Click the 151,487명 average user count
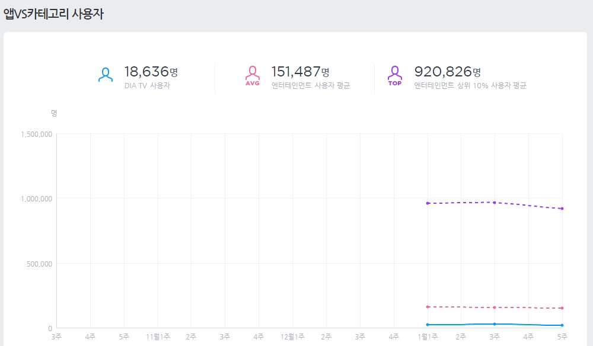Image resolution: width=593 pixels, height=346 pixels. [x=300, y=72]
